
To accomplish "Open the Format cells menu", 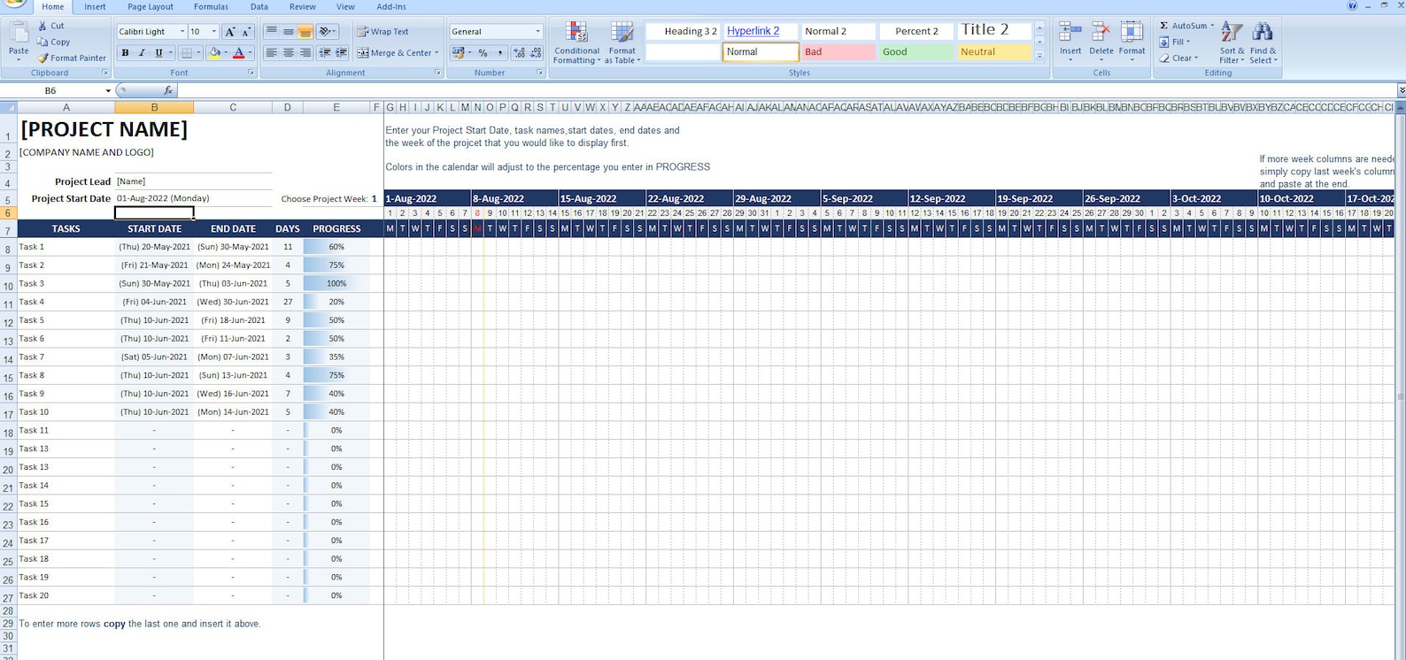I will click(1132, 42).
